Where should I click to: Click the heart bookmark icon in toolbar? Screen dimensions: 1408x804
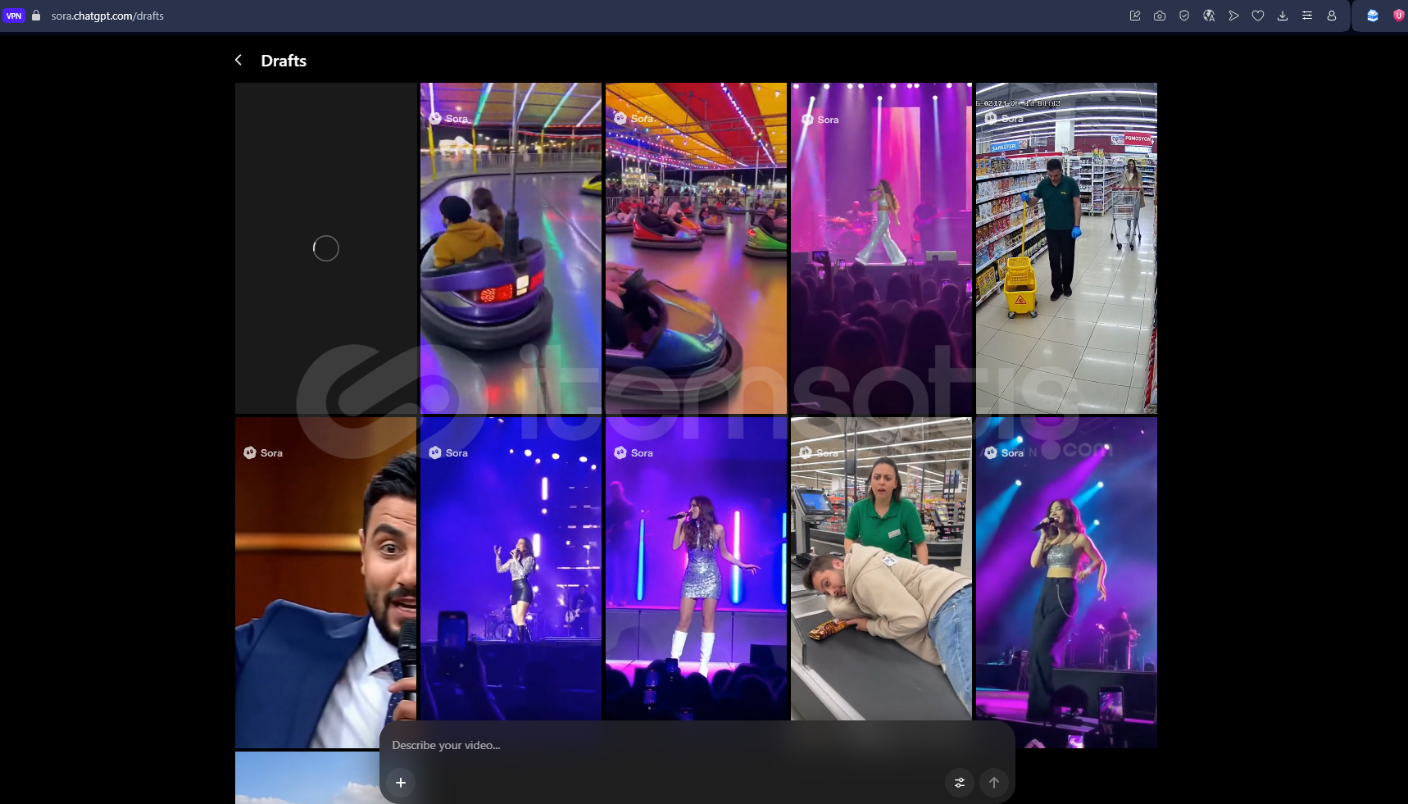coord(1258,16)
